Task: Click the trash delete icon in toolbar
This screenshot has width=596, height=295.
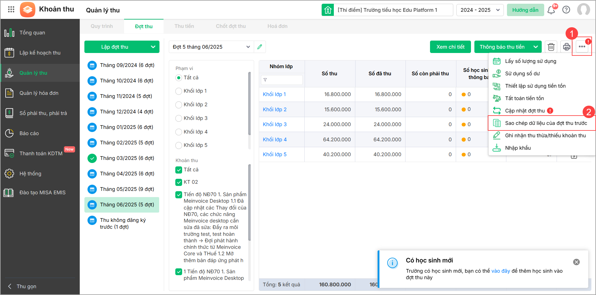Action: click(x=551, y=47)
